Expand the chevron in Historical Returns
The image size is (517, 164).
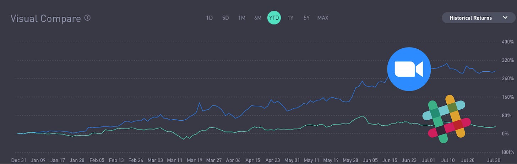point(505,18)
